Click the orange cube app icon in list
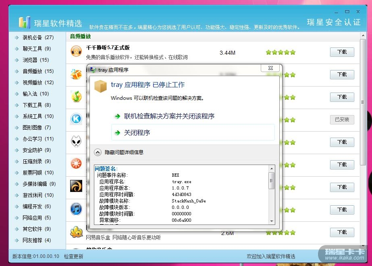The height and width of the screenshot is (266, 372). tap(76, 74)
